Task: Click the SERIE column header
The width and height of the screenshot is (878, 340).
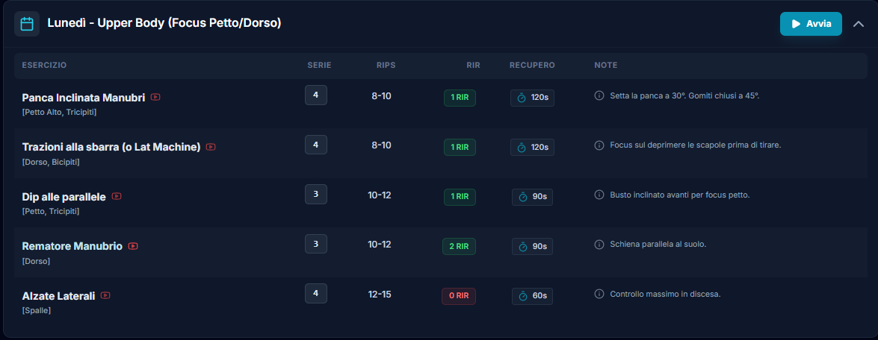Action: click(319, 66)
